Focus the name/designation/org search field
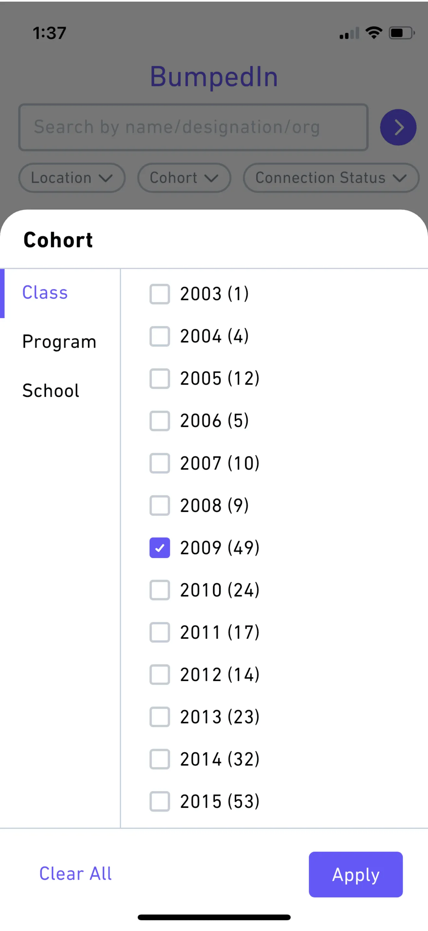This screenshot has width=428, height=931. pos(193,127)
